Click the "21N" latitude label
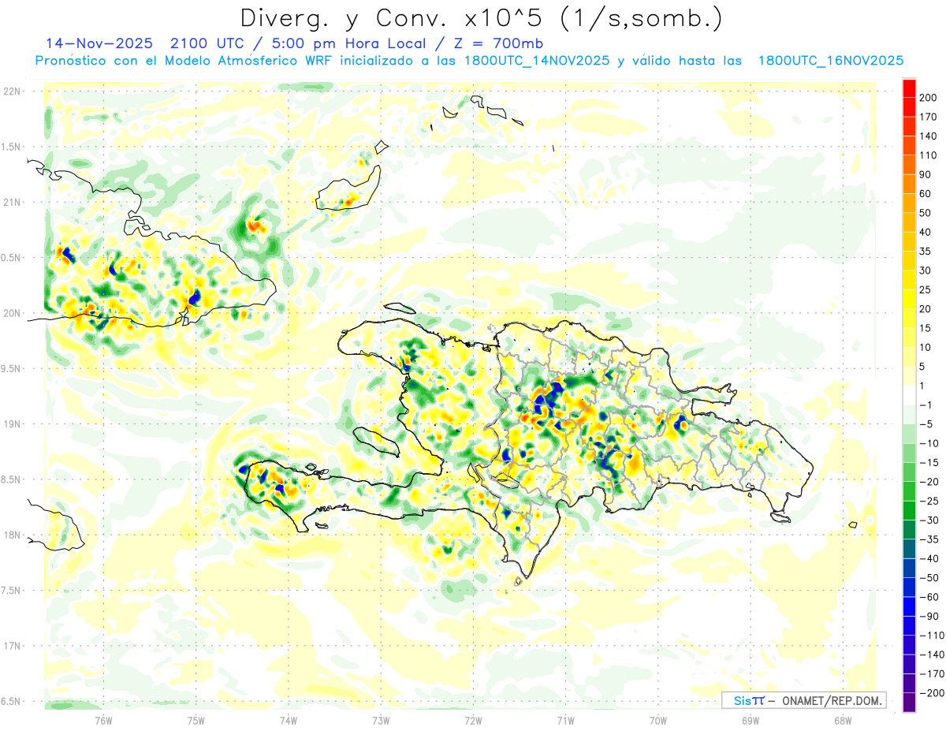The height and width of the screenshot is (731, 946). click(11, 202)
